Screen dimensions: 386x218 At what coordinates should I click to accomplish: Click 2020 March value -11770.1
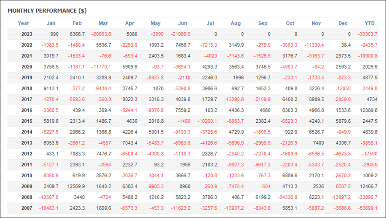pyautogui.click(x=101, y=67)
